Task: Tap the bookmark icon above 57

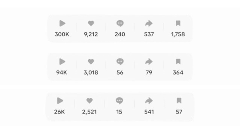Action: [x=179, y=101]
